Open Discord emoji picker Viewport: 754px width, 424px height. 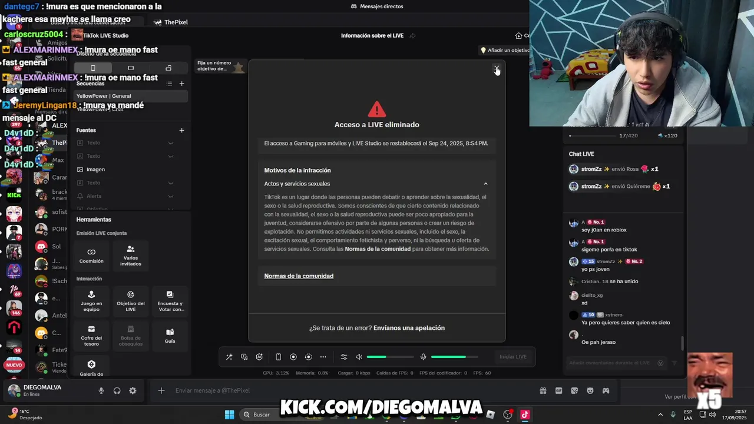(590, 390)
